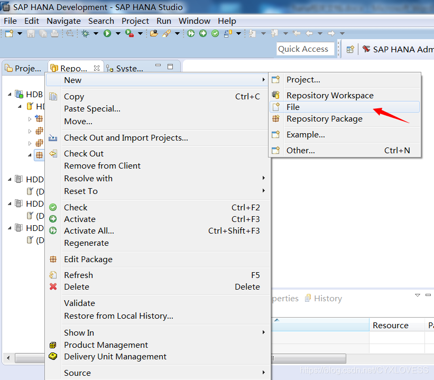This screenshot has width=434, height=380.
Task: Switch to the History tab
Action: (x=324, y=299)
